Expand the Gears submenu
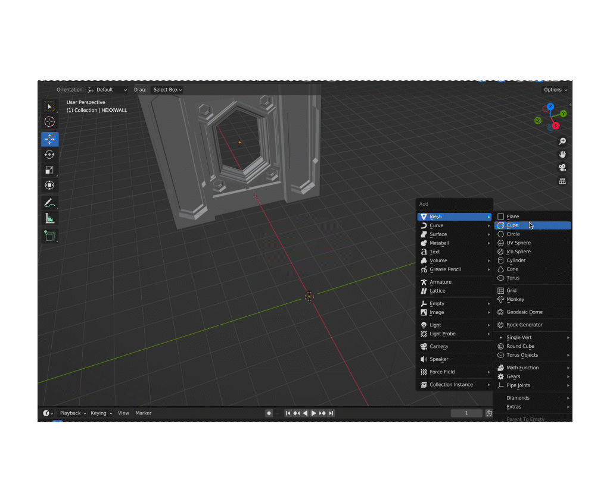Image resolution: width=610 pixels, height=493 pixels. (x=533, y=376)
